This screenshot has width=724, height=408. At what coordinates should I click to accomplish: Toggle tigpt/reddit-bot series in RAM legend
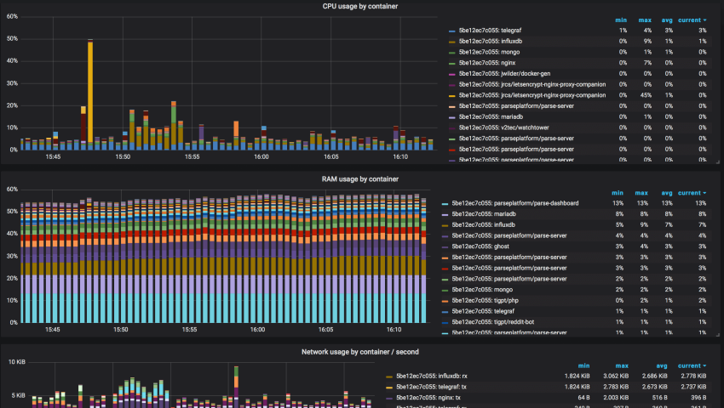[x=495, y=322]
